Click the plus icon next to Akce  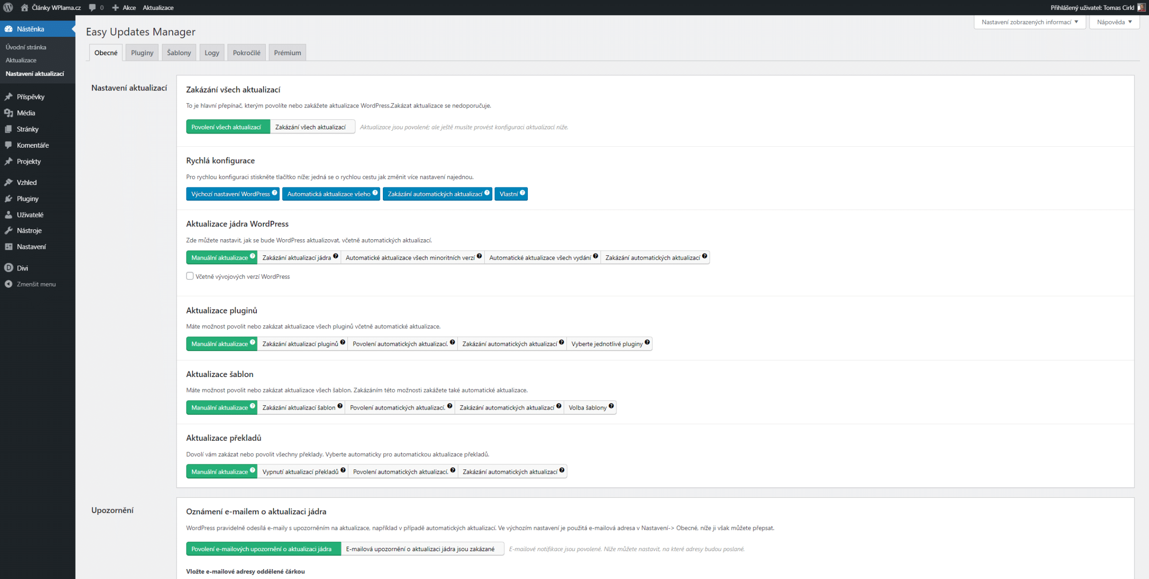115,8
